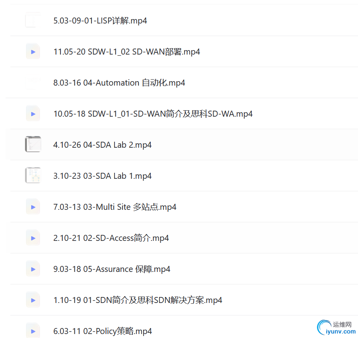Click the video icon for Multi Site 多站点.mp4
The height and width of the screenshot is (338, 358).
tap(33, 207)
